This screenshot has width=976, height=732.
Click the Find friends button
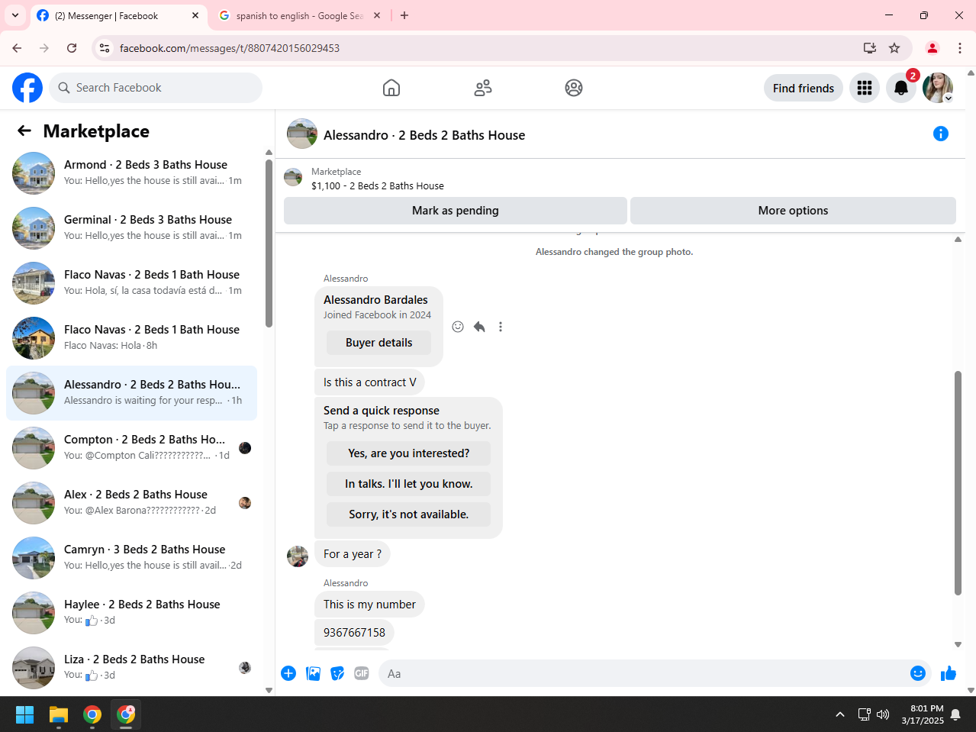[804, 88]
